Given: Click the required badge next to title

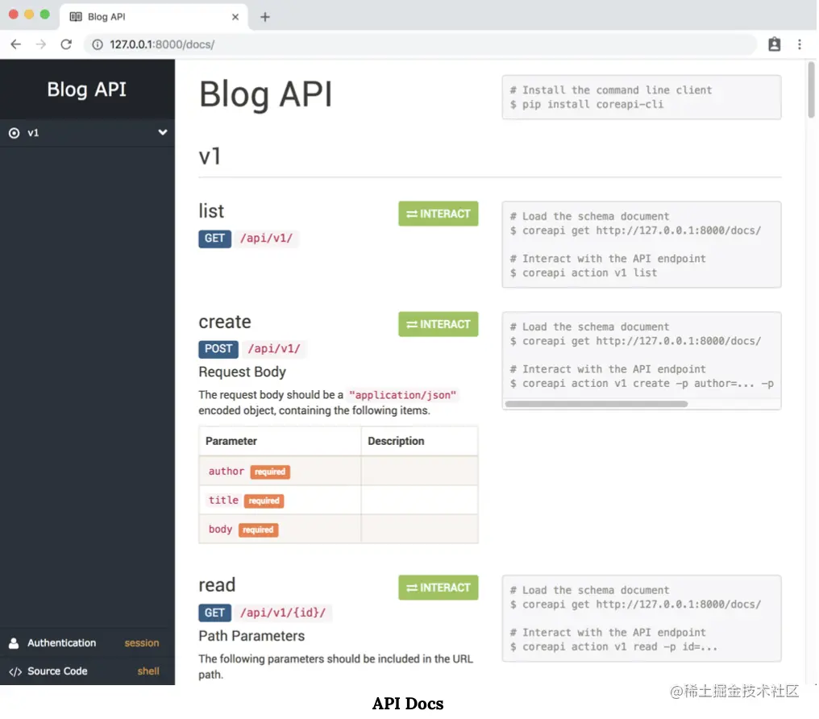Looking at the screenshot, I should click(x=264, y=501).
